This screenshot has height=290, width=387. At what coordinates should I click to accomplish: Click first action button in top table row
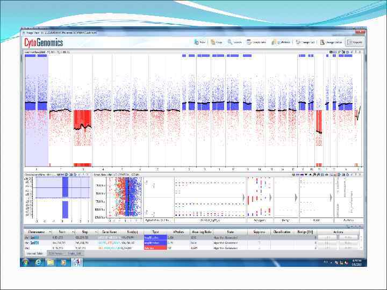click(x=327, y=238)
